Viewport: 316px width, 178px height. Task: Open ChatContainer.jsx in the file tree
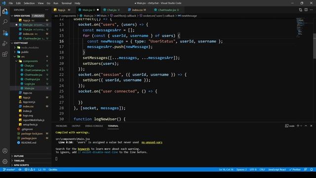pyautogui.click(x=31, y=70)
